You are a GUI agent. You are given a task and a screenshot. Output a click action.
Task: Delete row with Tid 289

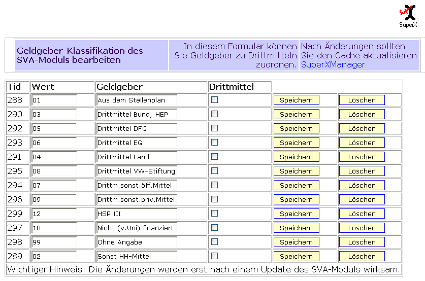[362, 256]
